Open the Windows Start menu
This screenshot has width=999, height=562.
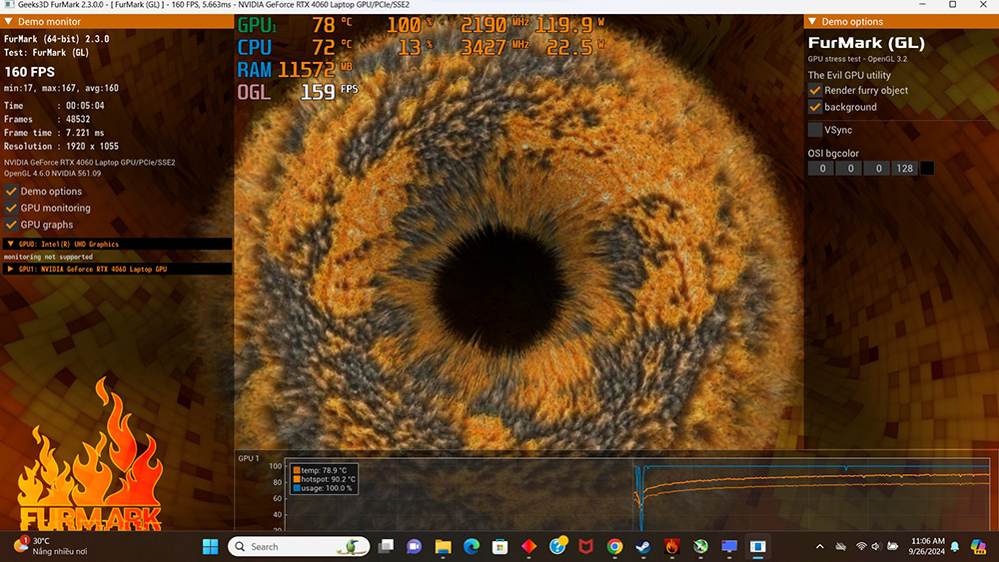click(210, 546)
